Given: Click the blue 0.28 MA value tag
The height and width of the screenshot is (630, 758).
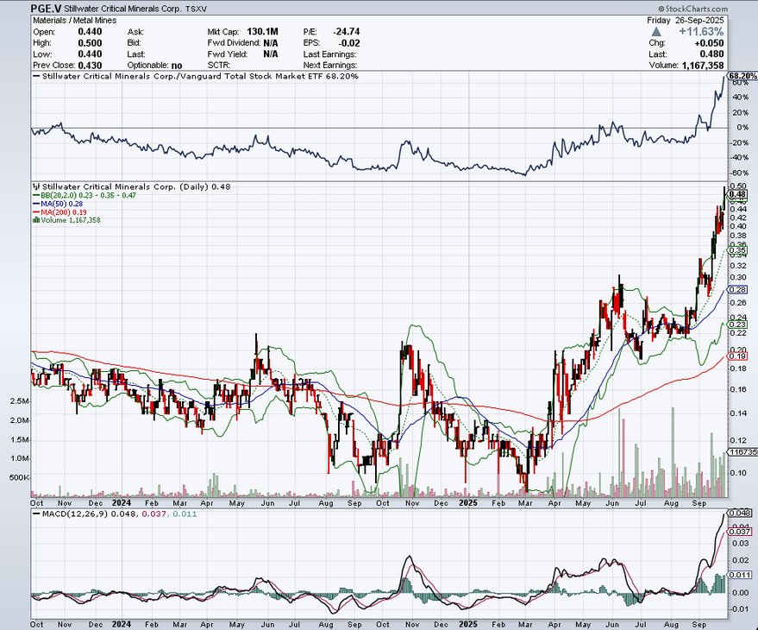Looking at the screenshot, I should pyautogui.click(x=737, y=290).
